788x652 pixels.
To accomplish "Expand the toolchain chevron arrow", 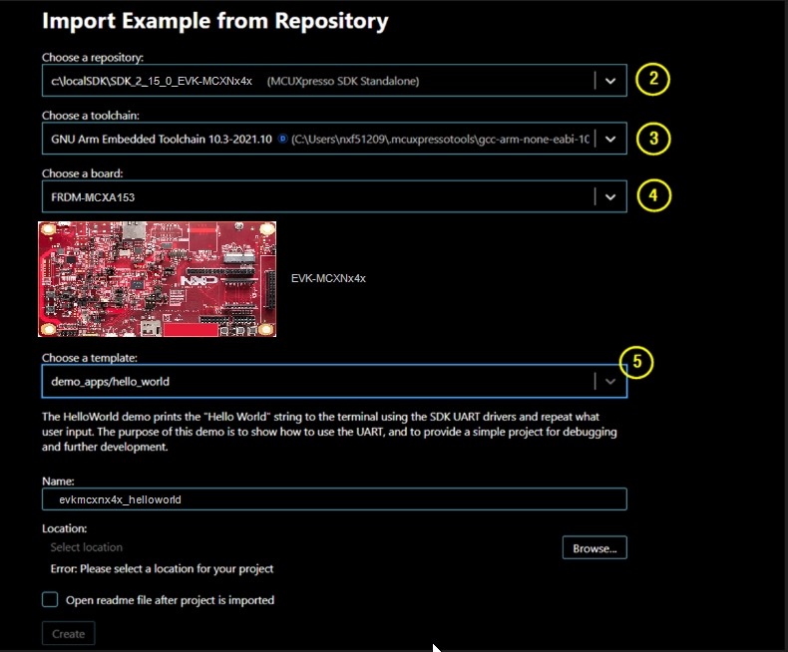I will tap(610, 140).
